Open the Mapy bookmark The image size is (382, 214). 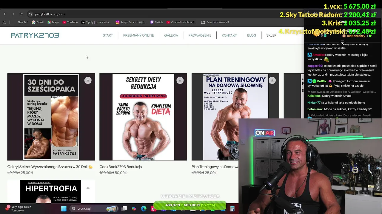(x=53, y=22)
